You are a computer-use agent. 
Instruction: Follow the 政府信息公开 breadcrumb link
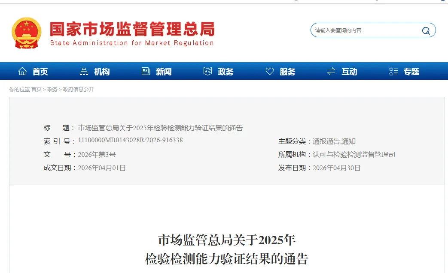(x=78, y=90)
